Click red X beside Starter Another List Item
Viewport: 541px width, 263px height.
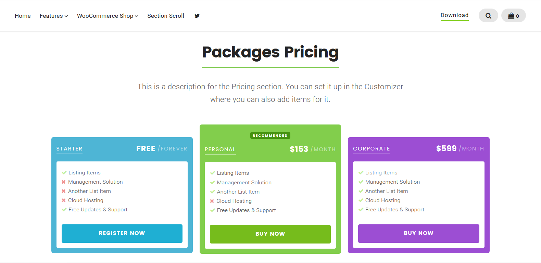click(x=64, y=191)
